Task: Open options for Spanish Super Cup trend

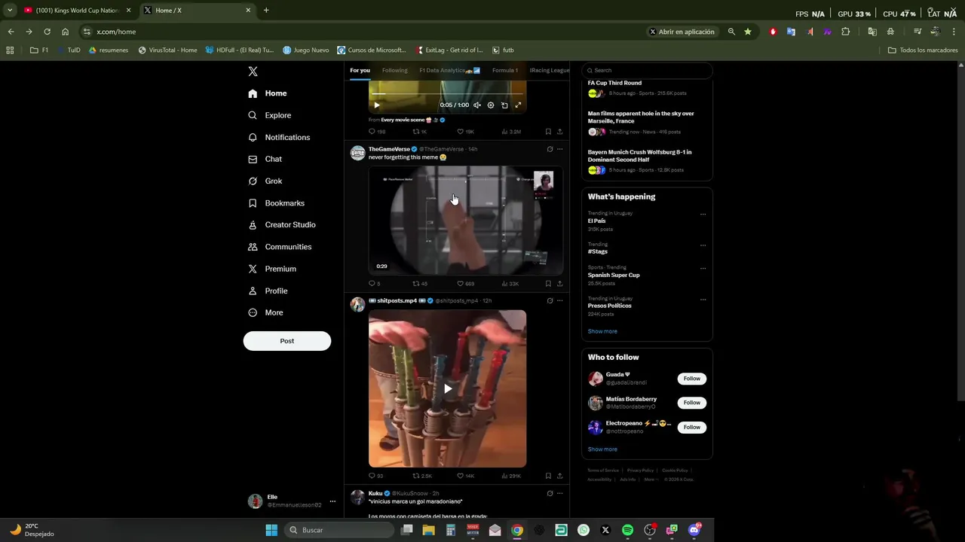Action: (x=703, y=268)
